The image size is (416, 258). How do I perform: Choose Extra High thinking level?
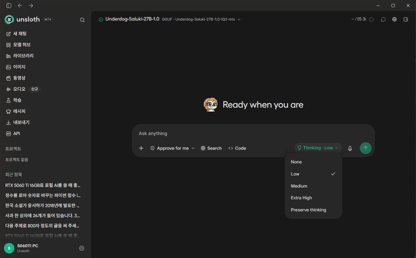tap(314, 198)
